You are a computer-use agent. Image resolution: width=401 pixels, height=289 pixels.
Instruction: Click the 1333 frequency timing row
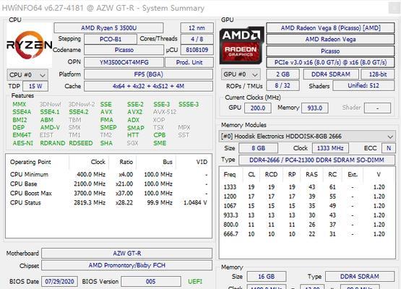(307, 187)
